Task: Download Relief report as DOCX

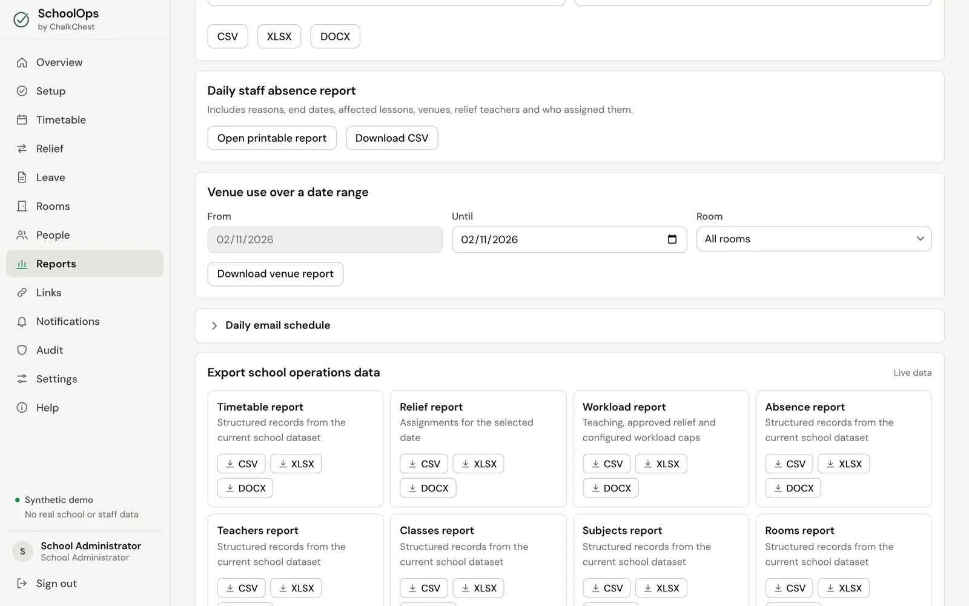Action: (428, 488)
